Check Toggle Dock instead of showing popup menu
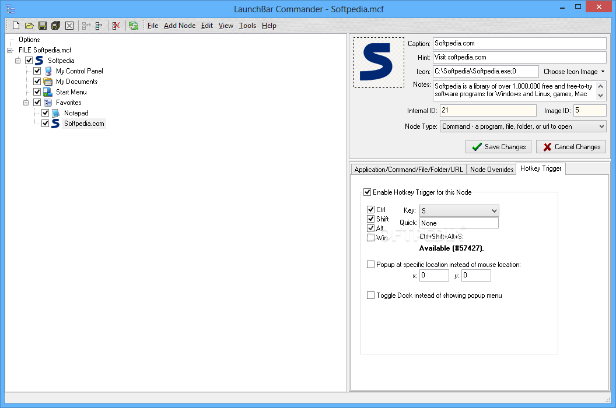The height and width of the screenshot is (408, 616). [x=370, y=296]
